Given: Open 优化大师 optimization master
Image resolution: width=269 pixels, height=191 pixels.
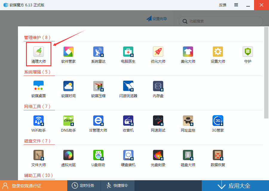Looking at the screenshot, I should [x=158, y=54].
